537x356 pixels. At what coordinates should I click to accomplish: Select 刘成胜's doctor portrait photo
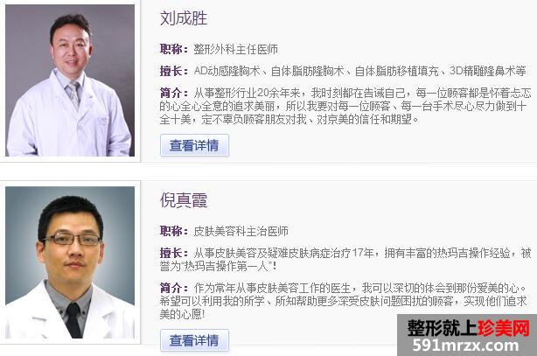click(70, 80)
